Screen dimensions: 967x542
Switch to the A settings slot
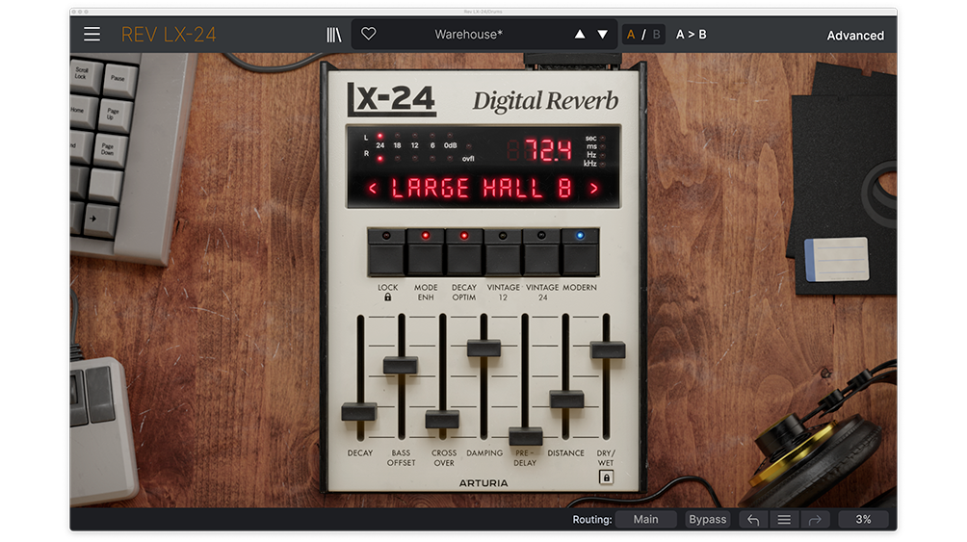(631, 35)
